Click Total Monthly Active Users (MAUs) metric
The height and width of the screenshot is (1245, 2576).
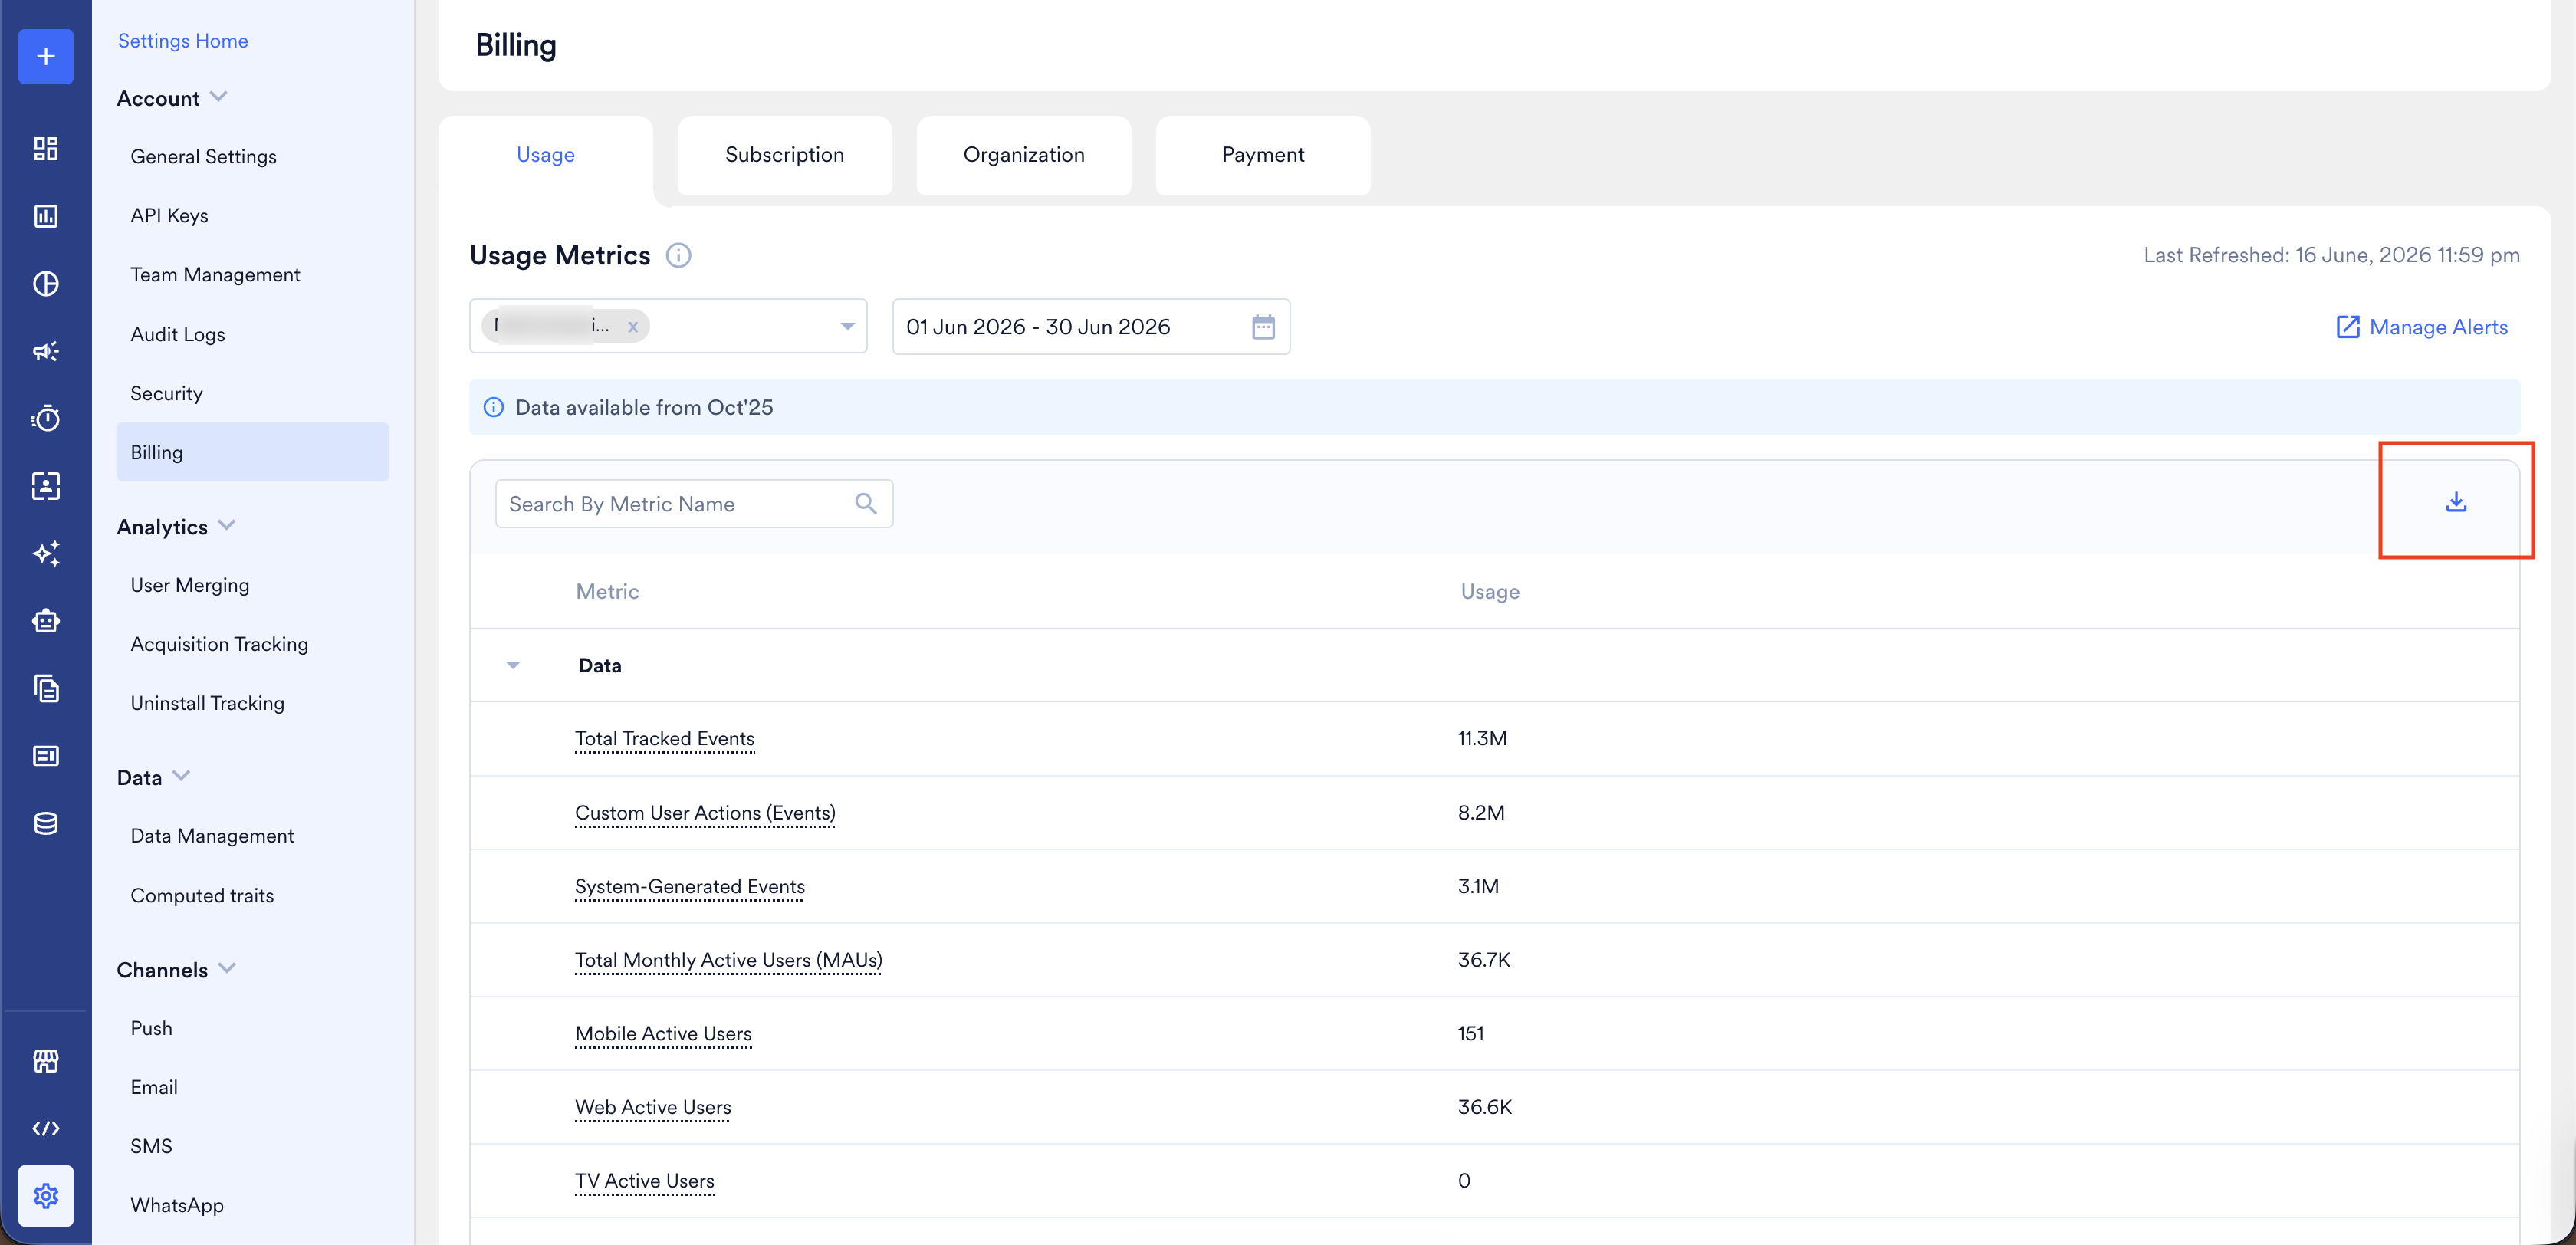pos(729,961)
